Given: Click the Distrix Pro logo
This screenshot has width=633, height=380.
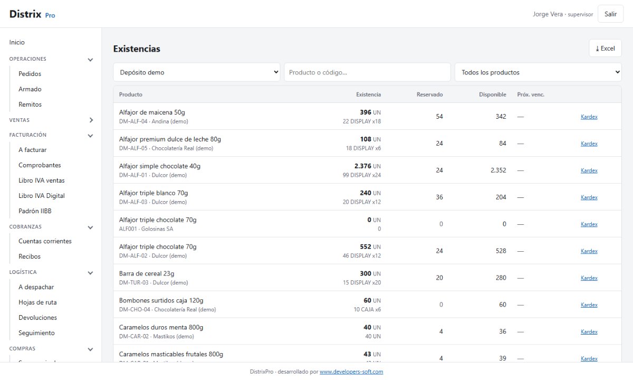Looking at the screenshot, I should coord(32,14).
